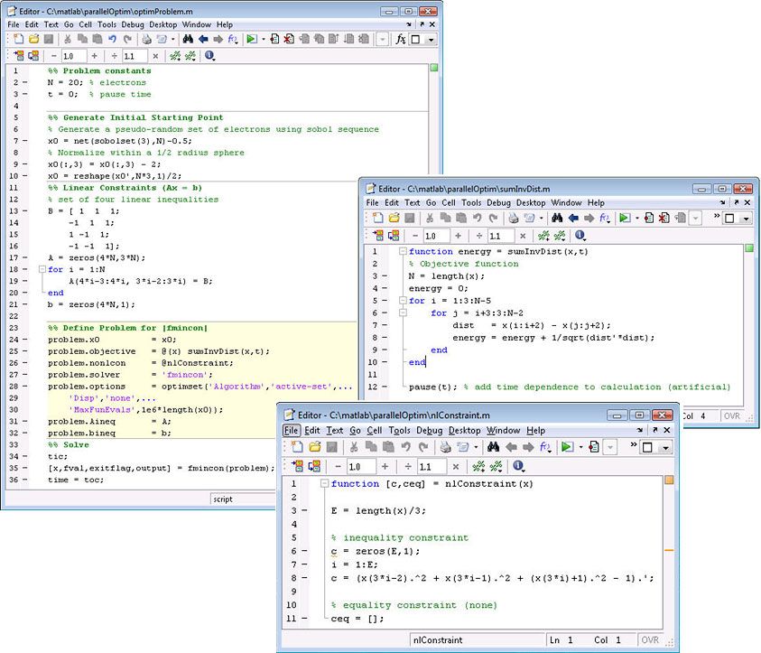Click the blue info icon in nlConstraint.m cell toolbar
The height and width of the screenshot is (653, 761).
518,466
